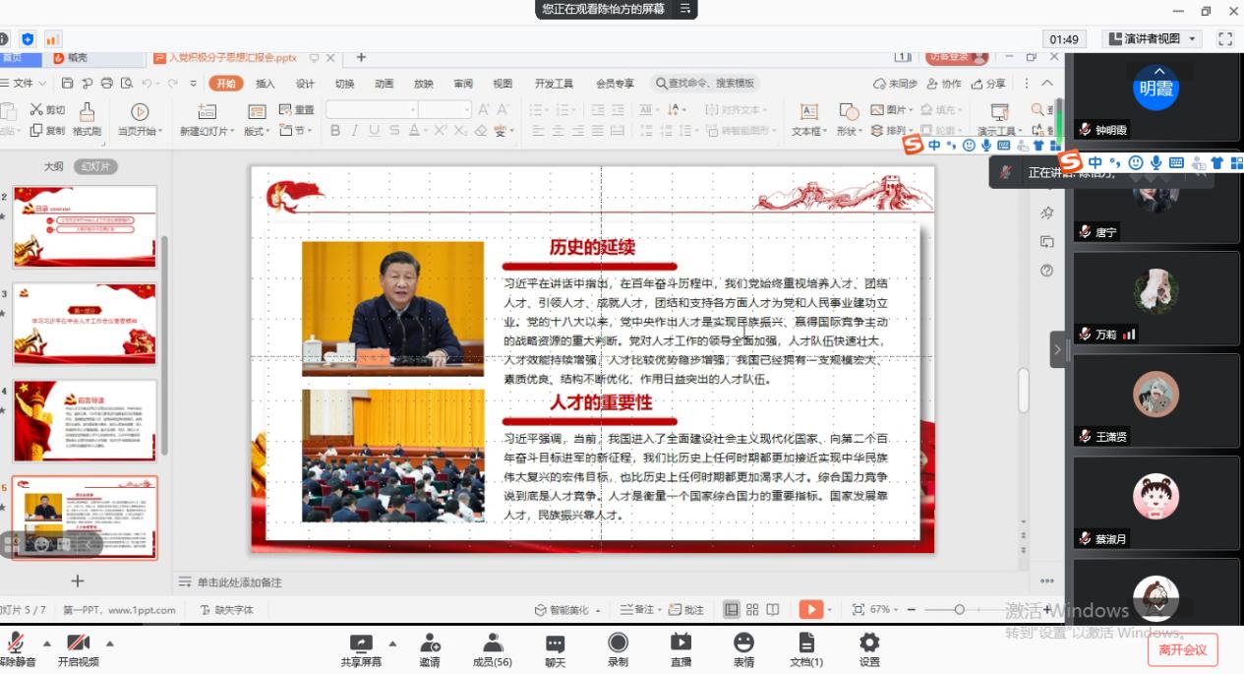Open meeting 设置 gear icon
Screen dimensions: 1244x674
pos(869,643)
